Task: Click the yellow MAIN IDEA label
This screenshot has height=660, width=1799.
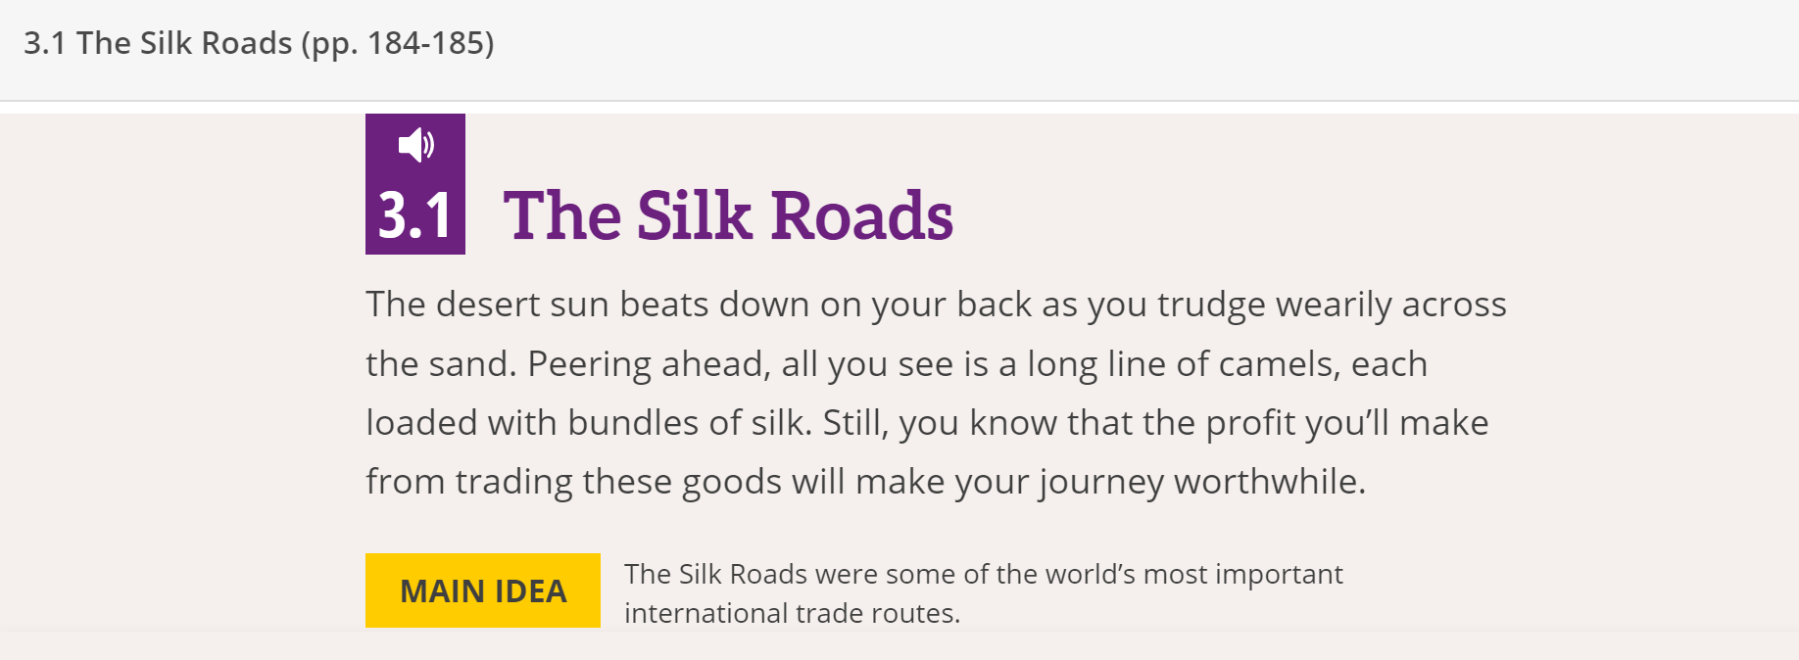Action: [483, 590]
